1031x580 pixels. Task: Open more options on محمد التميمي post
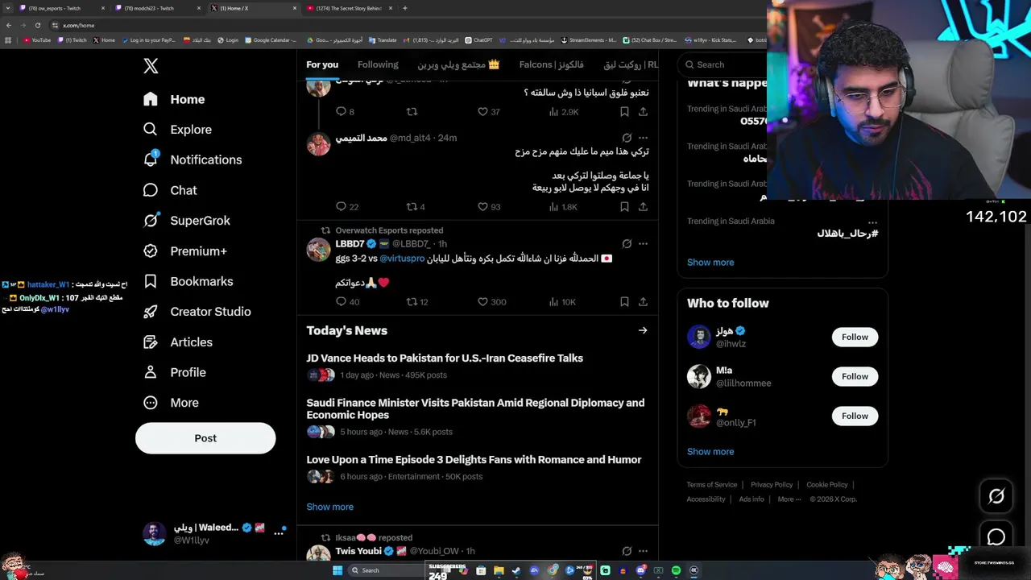[x=643, y=138]
